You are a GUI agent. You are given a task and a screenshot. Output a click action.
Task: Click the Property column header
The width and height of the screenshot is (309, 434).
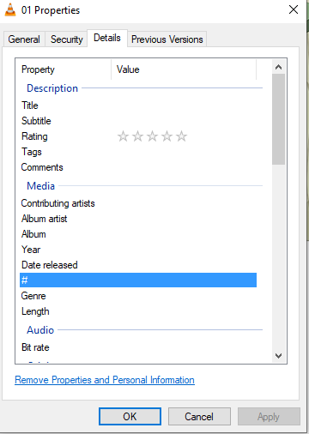(64, 69)
